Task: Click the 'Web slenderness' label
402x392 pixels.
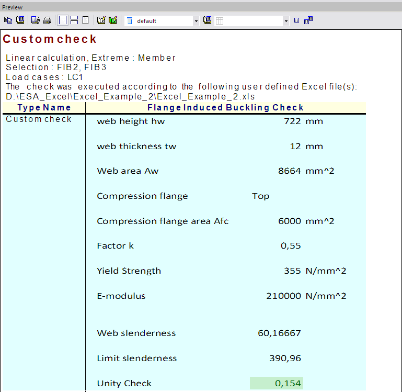Action: click(136, 333)
